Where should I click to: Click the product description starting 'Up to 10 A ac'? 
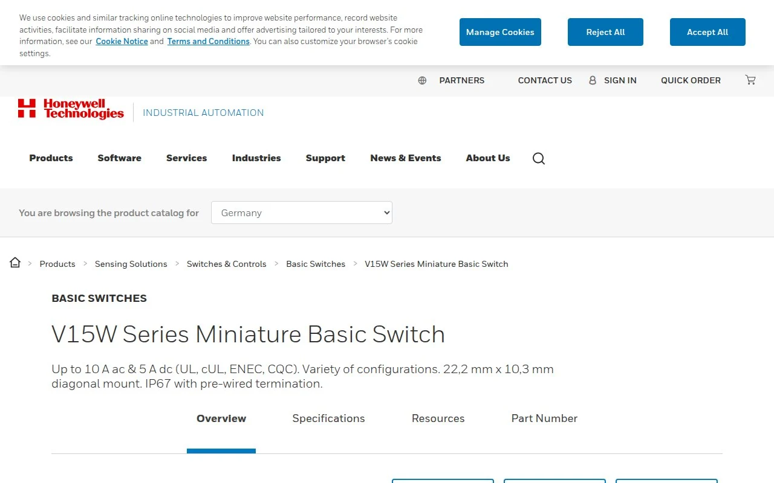[x=302, y=376]
